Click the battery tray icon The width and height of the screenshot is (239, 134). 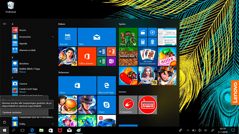click(194, 130)
